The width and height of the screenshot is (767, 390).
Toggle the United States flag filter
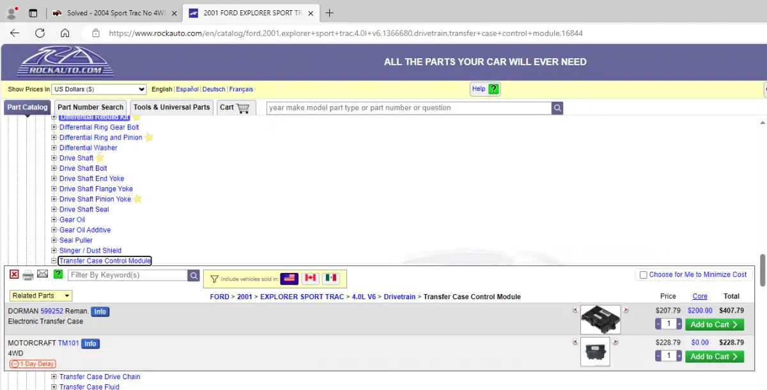coord(289,278)
